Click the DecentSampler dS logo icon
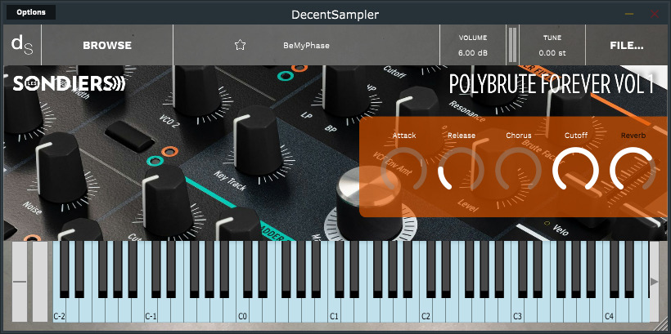The width and height of the screenshot is (671, 334). tap(21, 45)
